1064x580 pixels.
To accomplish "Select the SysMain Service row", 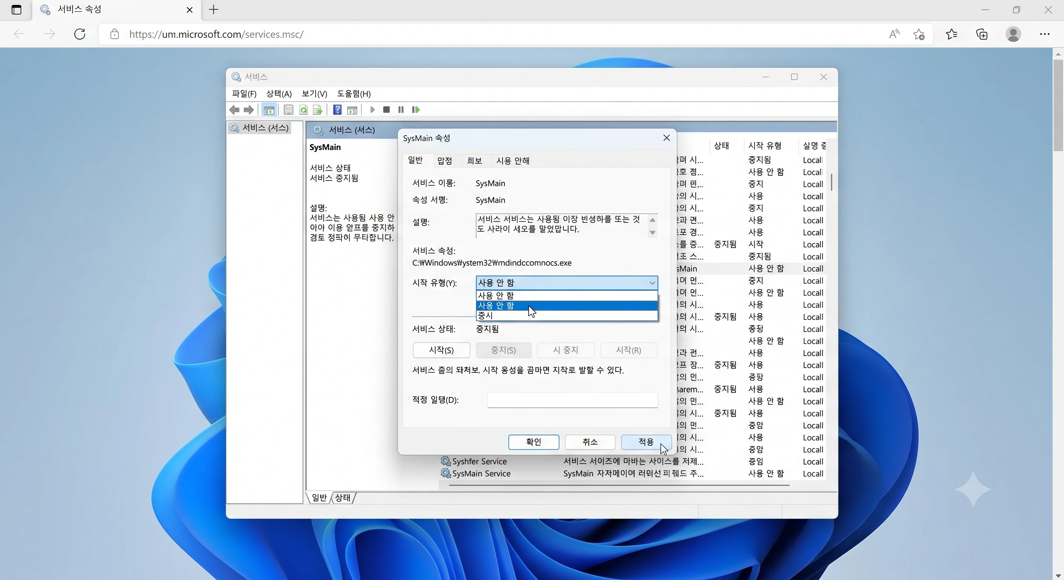I will pyautogui.click(x=633, y=474).
